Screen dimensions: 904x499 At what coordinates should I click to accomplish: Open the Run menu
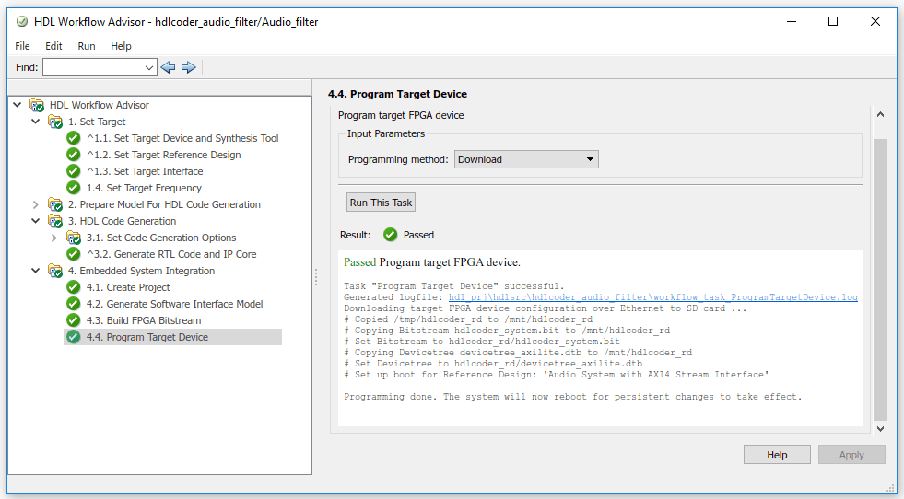click(x=87, y=46)
